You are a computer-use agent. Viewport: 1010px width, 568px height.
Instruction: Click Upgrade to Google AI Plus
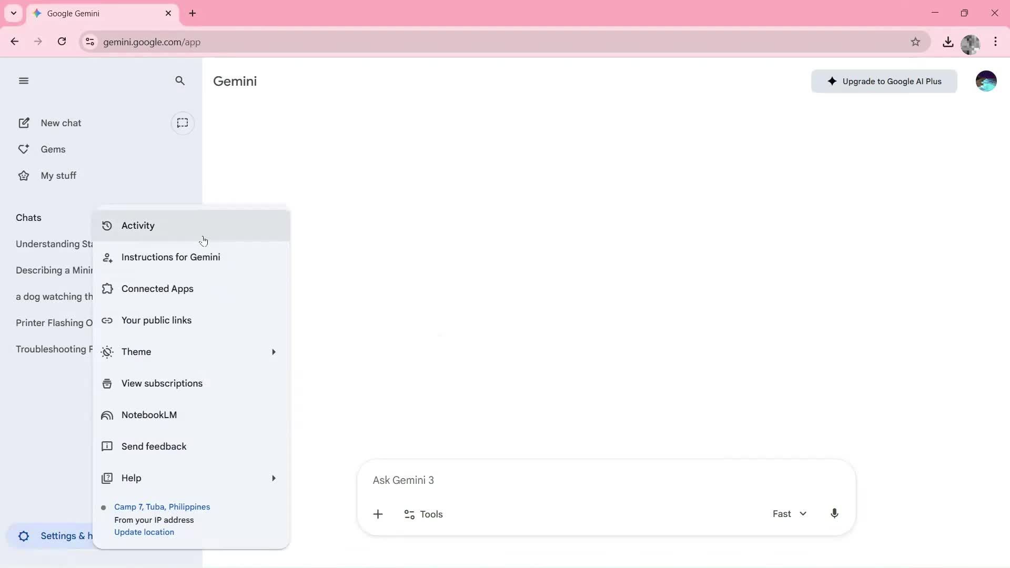[884, 81]
